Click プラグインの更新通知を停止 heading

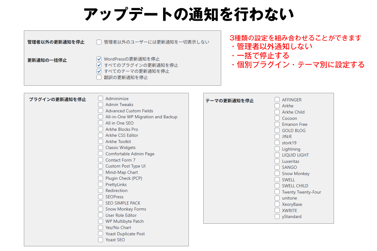[x=57, y=99]
